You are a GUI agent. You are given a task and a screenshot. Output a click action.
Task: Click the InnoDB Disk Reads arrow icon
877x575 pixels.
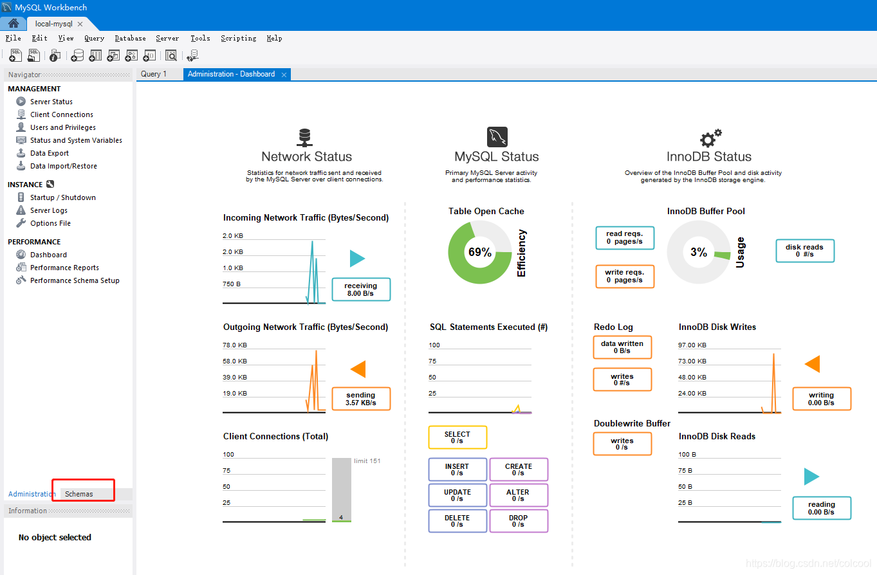coord(812,477)
